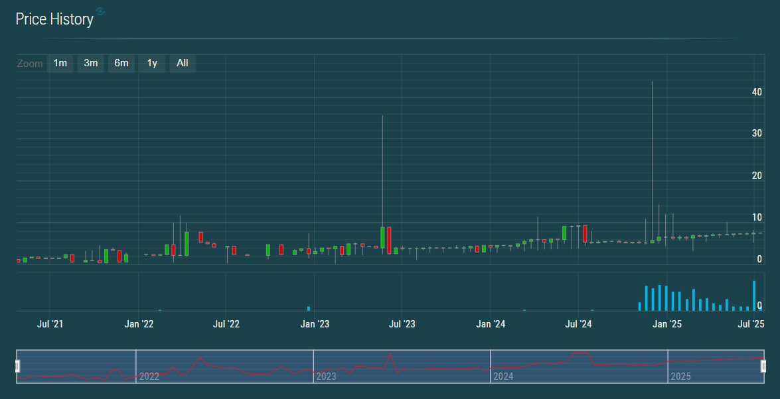Click the Jan '23 axis label
780x399 pixels.
(x=315, y=325)
